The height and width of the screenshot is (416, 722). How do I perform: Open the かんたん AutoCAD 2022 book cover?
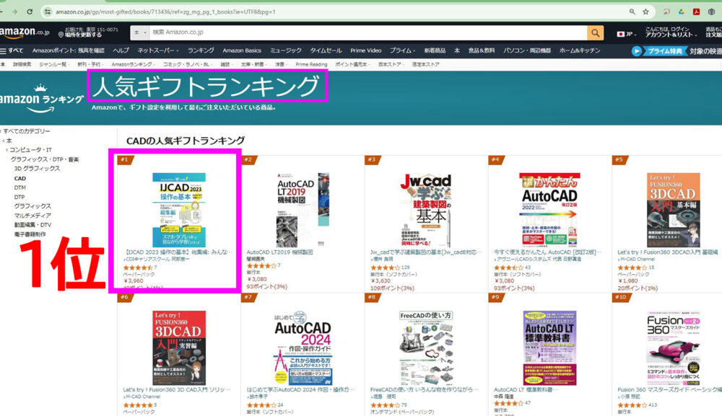click(x=549, y=210)
